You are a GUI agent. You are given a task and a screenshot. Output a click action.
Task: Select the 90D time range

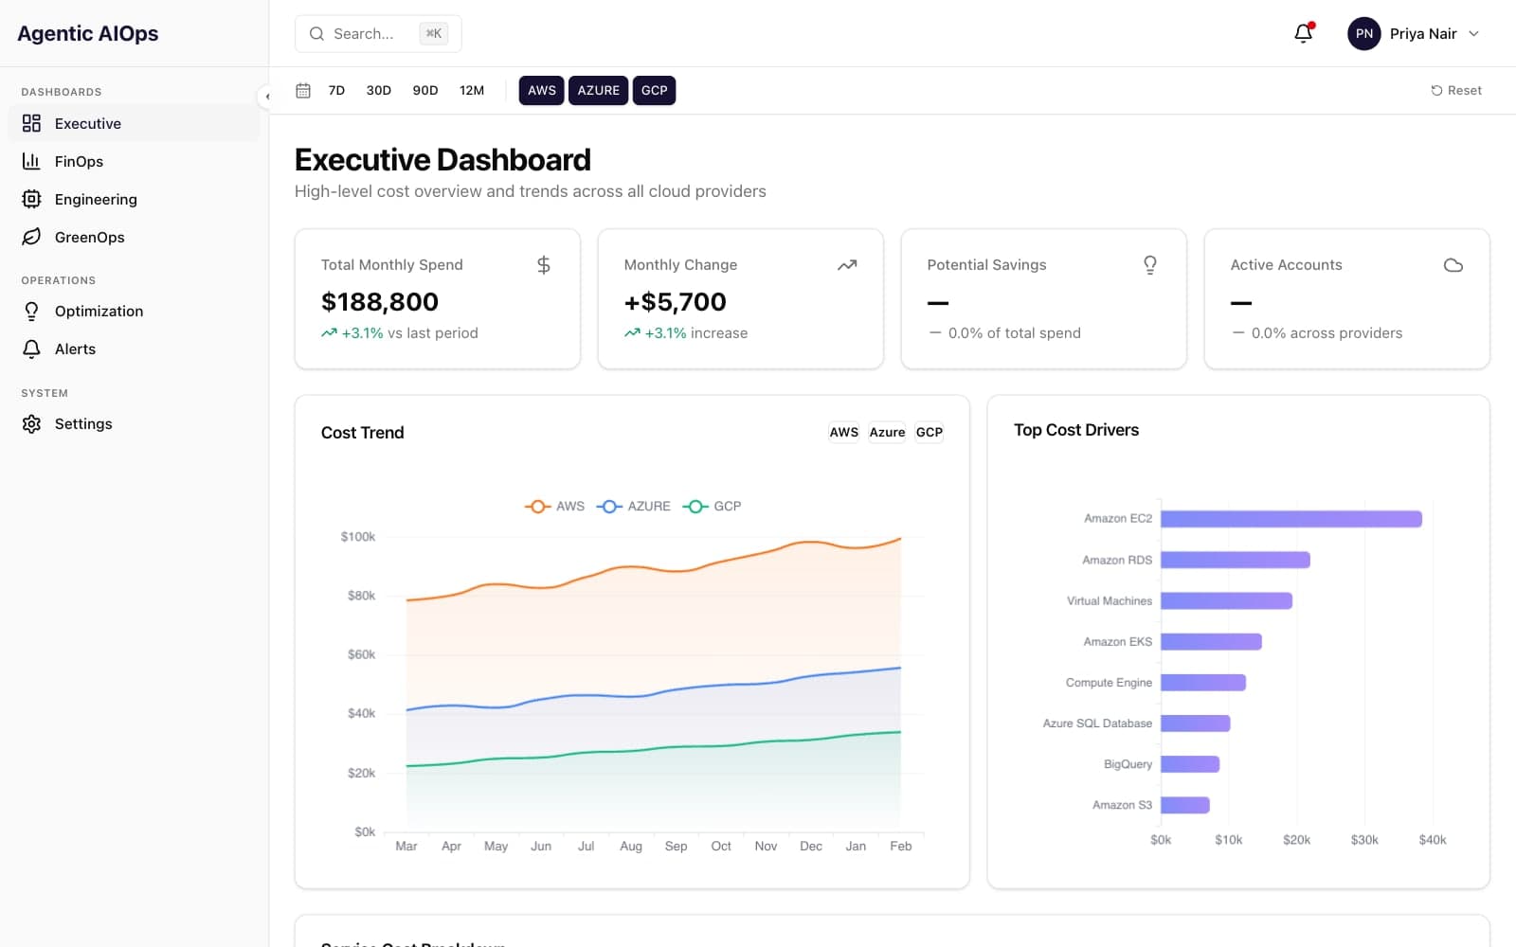(425, 90)
